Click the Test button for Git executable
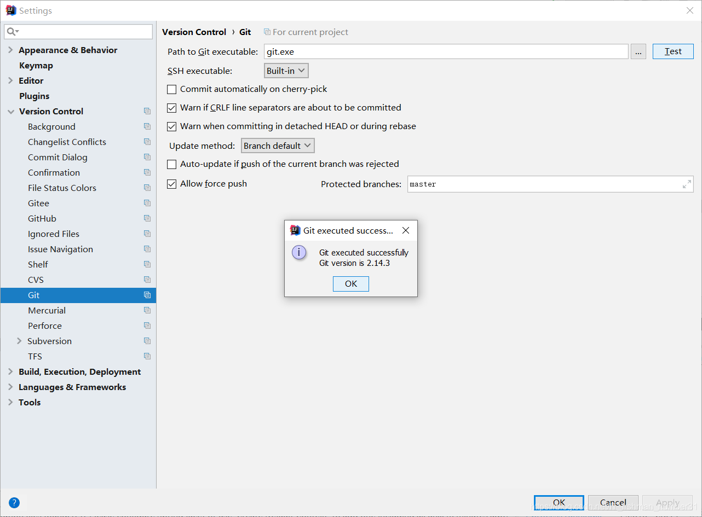Screen dimensions: 702x517 point(673,51)
